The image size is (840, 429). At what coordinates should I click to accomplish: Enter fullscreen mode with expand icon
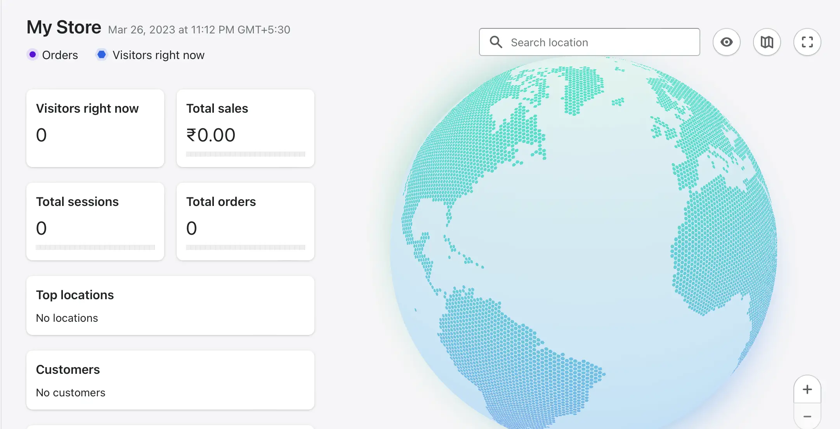tap(807, 42)
